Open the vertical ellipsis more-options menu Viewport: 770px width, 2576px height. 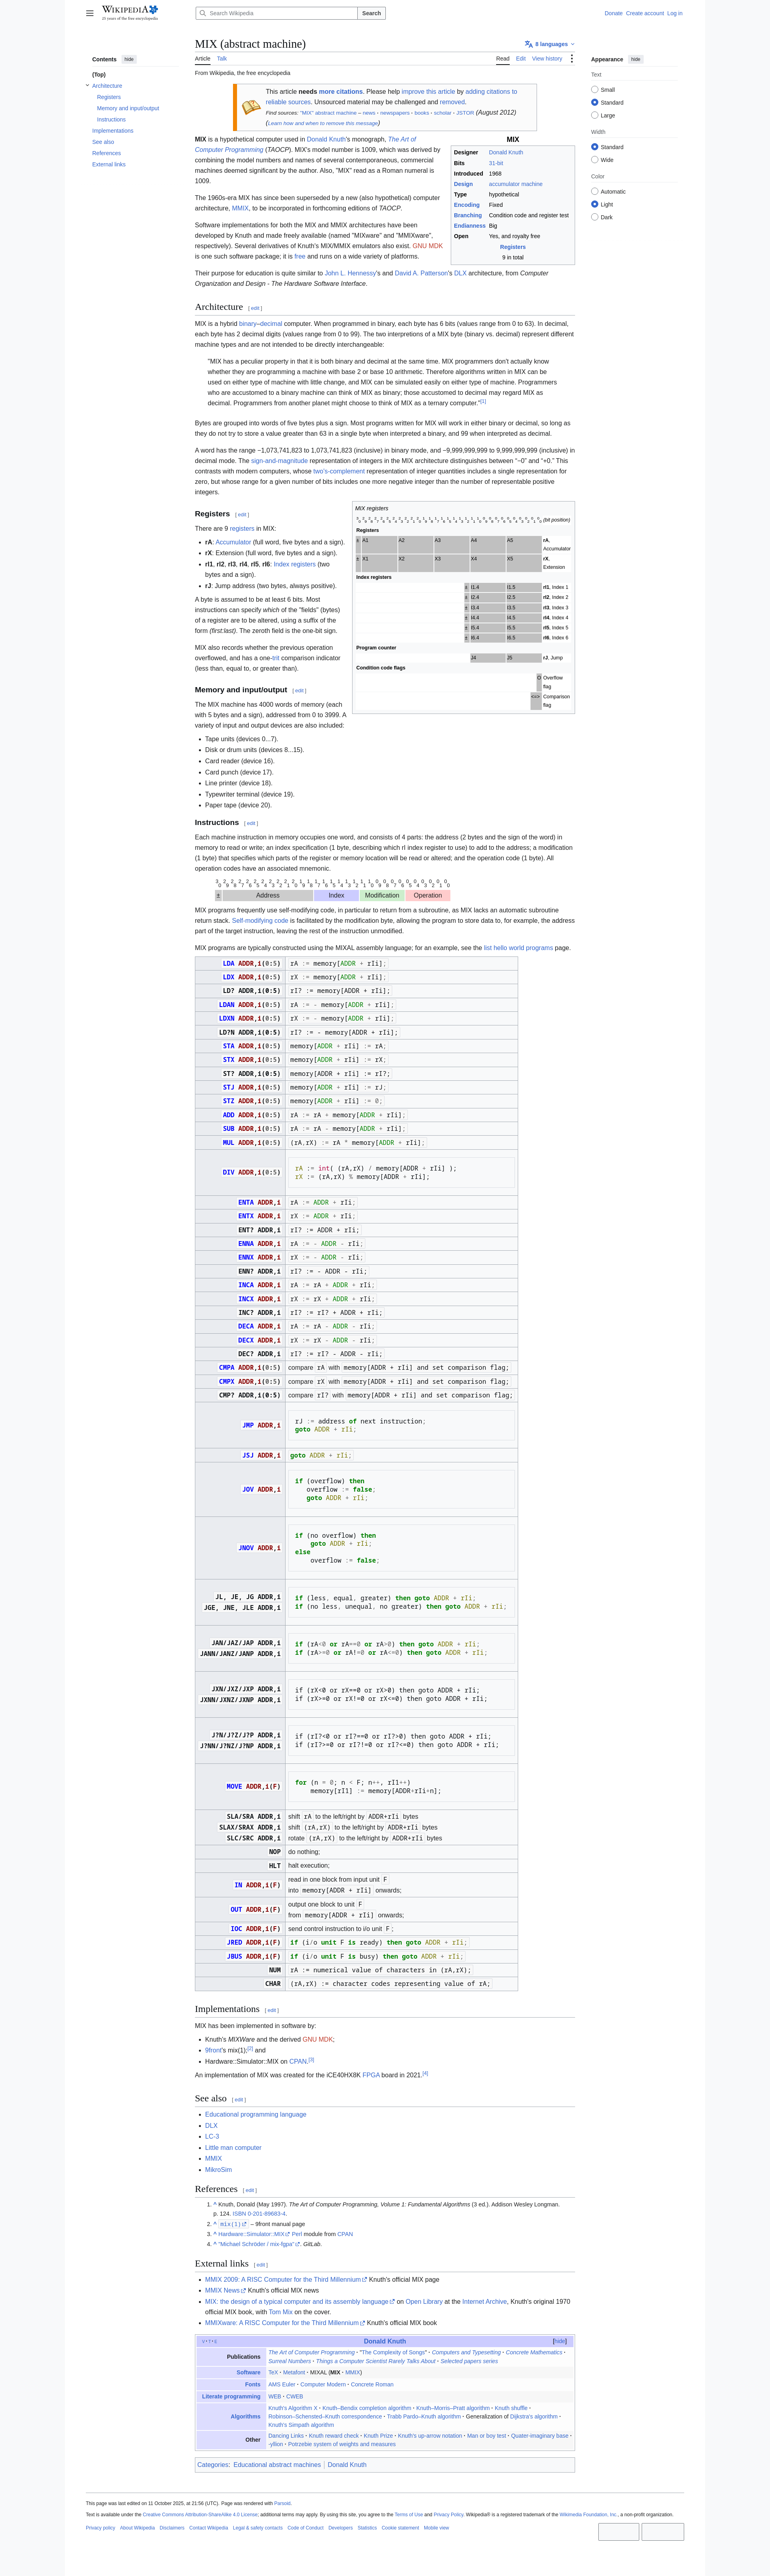tap(572, 59)
